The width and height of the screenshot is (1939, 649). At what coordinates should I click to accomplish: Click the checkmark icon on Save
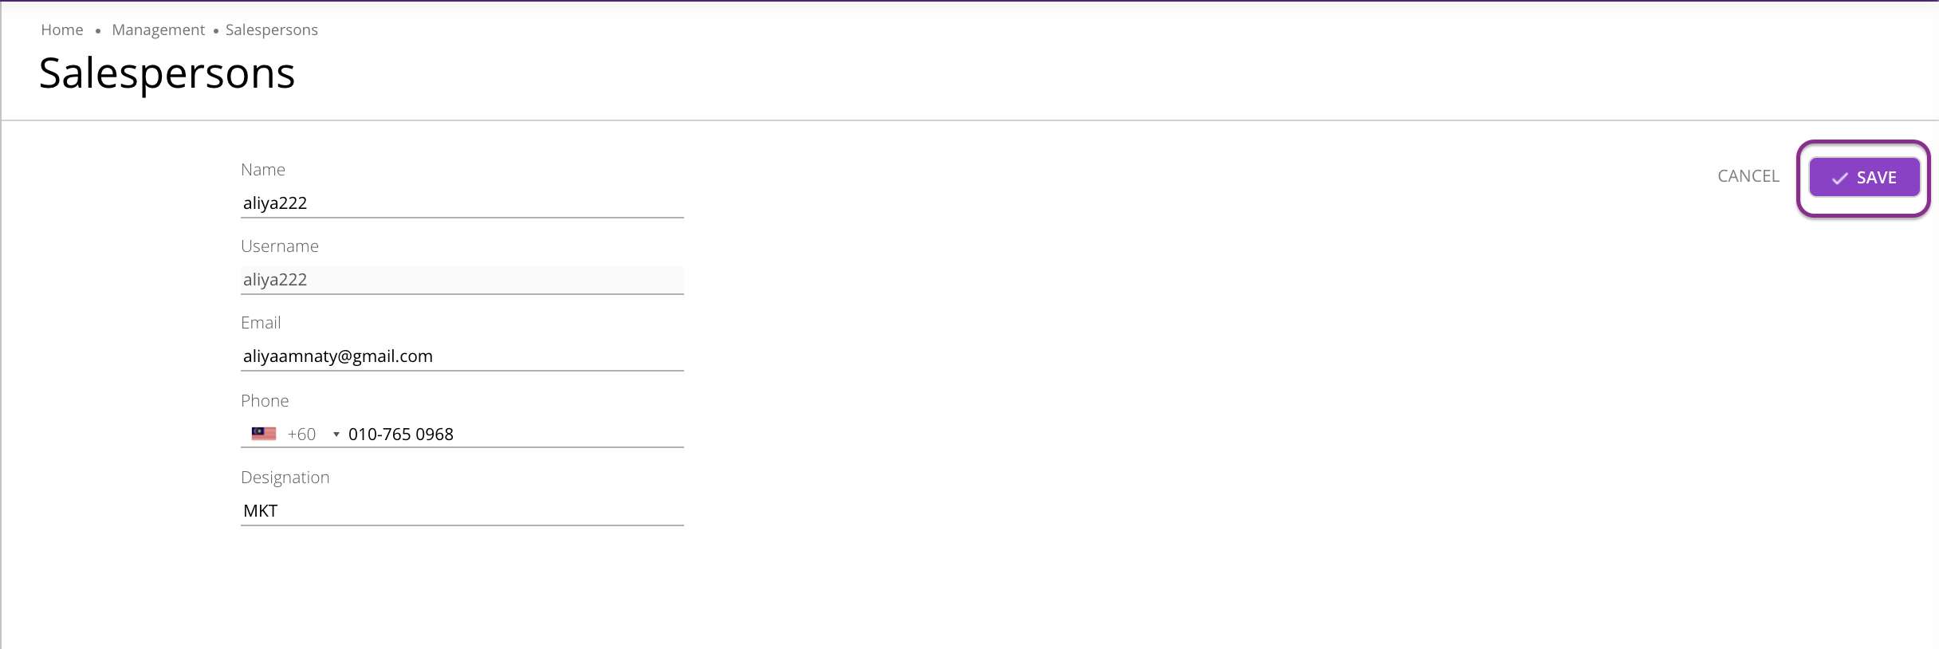[x=1839, y=178]
